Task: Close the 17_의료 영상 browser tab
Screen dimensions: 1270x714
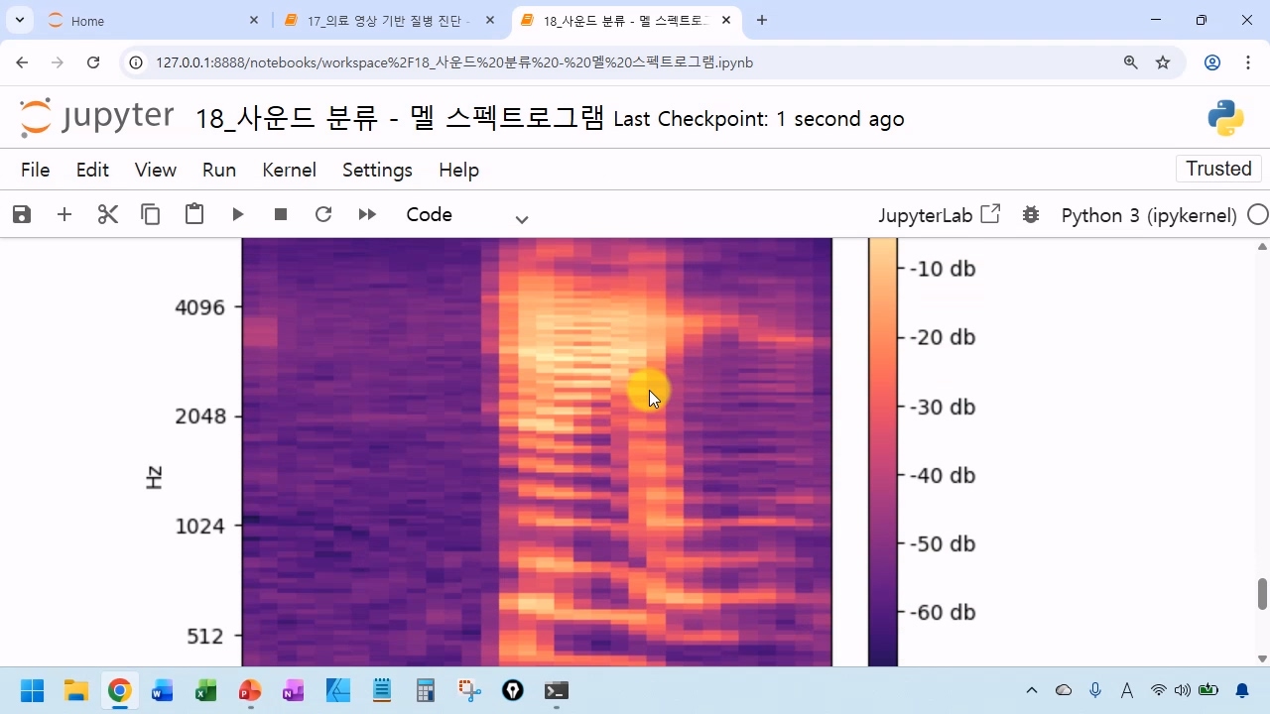Action: point(490,20)
